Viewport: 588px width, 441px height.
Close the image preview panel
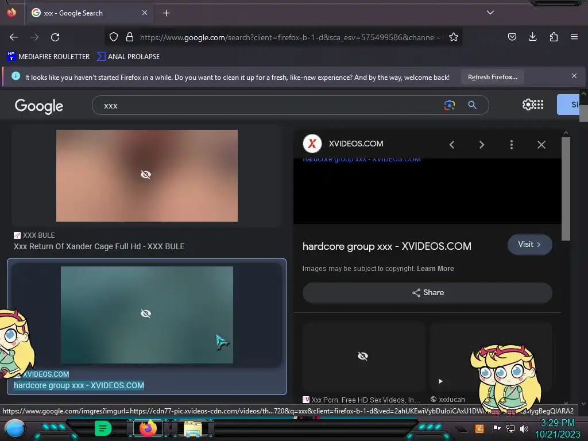(541, 145)
